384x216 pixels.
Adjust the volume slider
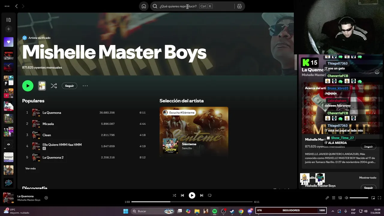[359, 198]
